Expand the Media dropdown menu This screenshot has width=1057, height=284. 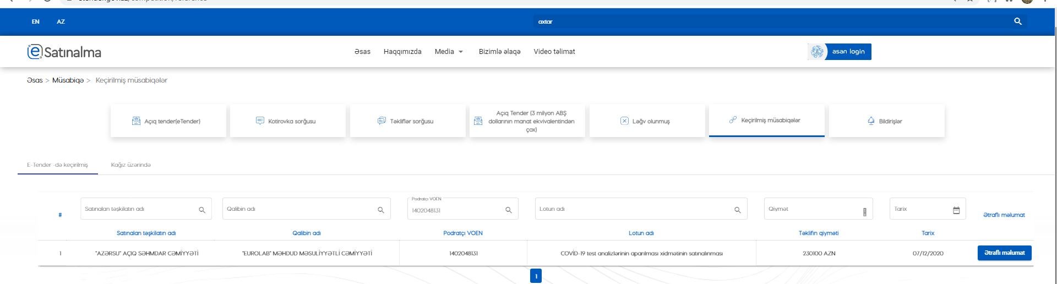[x=449, y=52]
